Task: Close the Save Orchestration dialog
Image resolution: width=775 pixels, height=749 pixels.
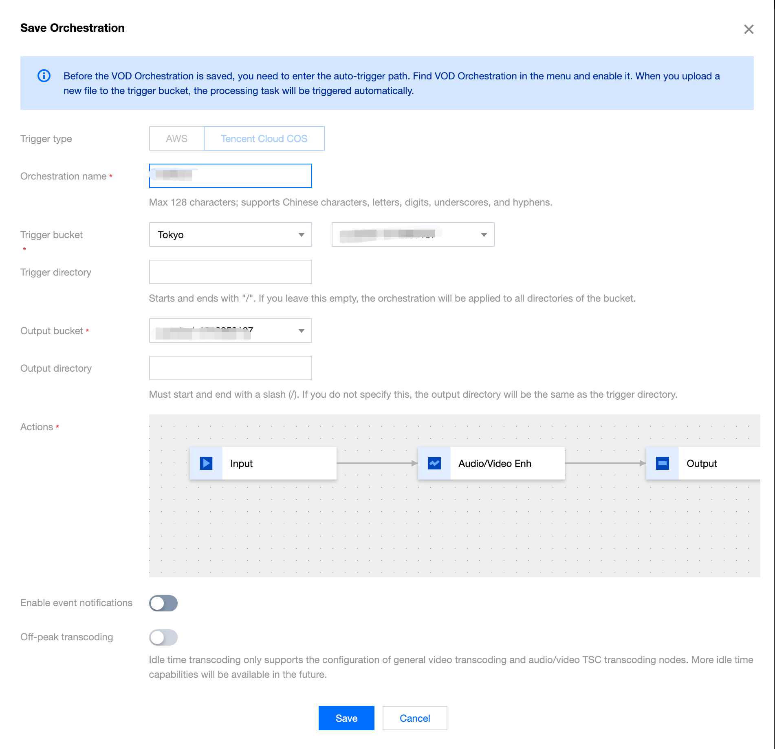Action: [x=749, y=29]
